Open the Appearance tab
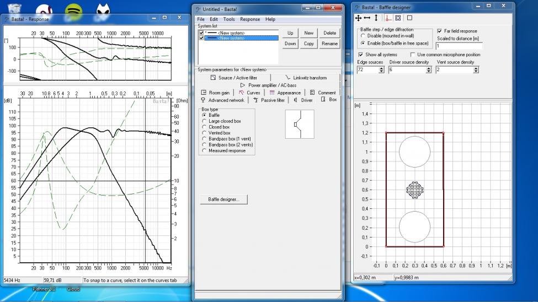Image resolution: width=538 pixels, height=302 pixels. (x=285, y=93)
